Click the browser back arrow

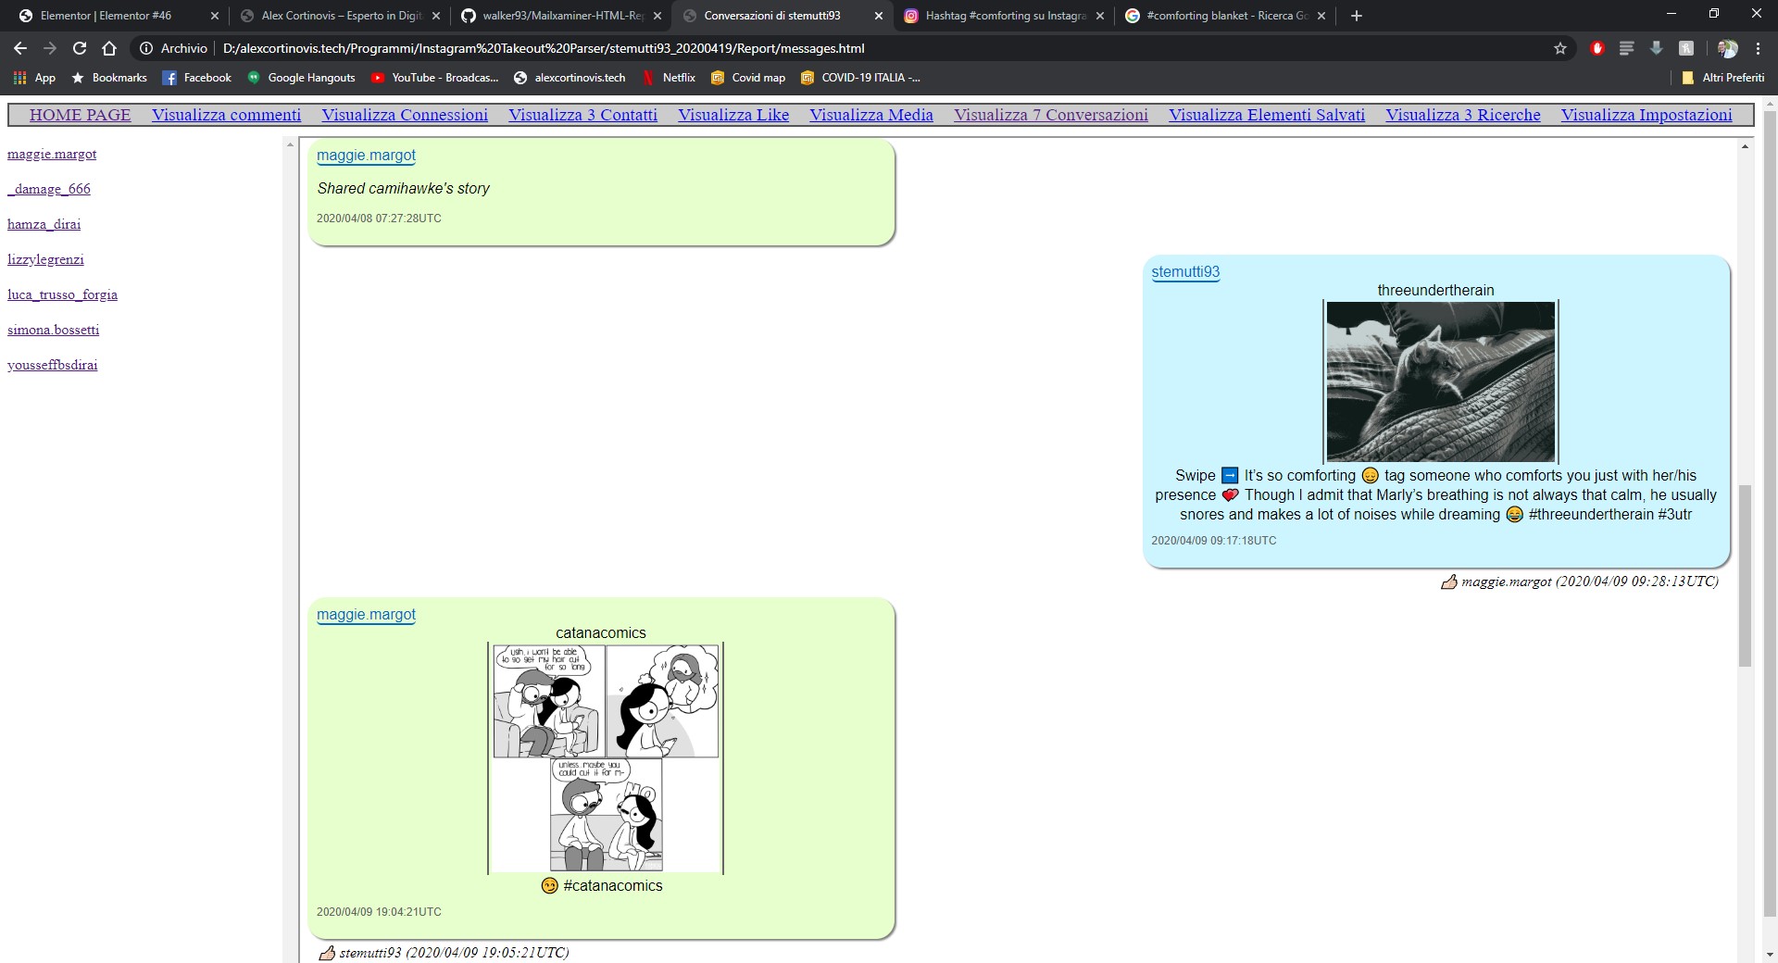click(x=19, y=48)
